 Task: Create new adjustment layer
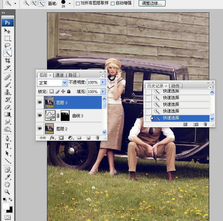pyautogui.click(x=71, y=138)
